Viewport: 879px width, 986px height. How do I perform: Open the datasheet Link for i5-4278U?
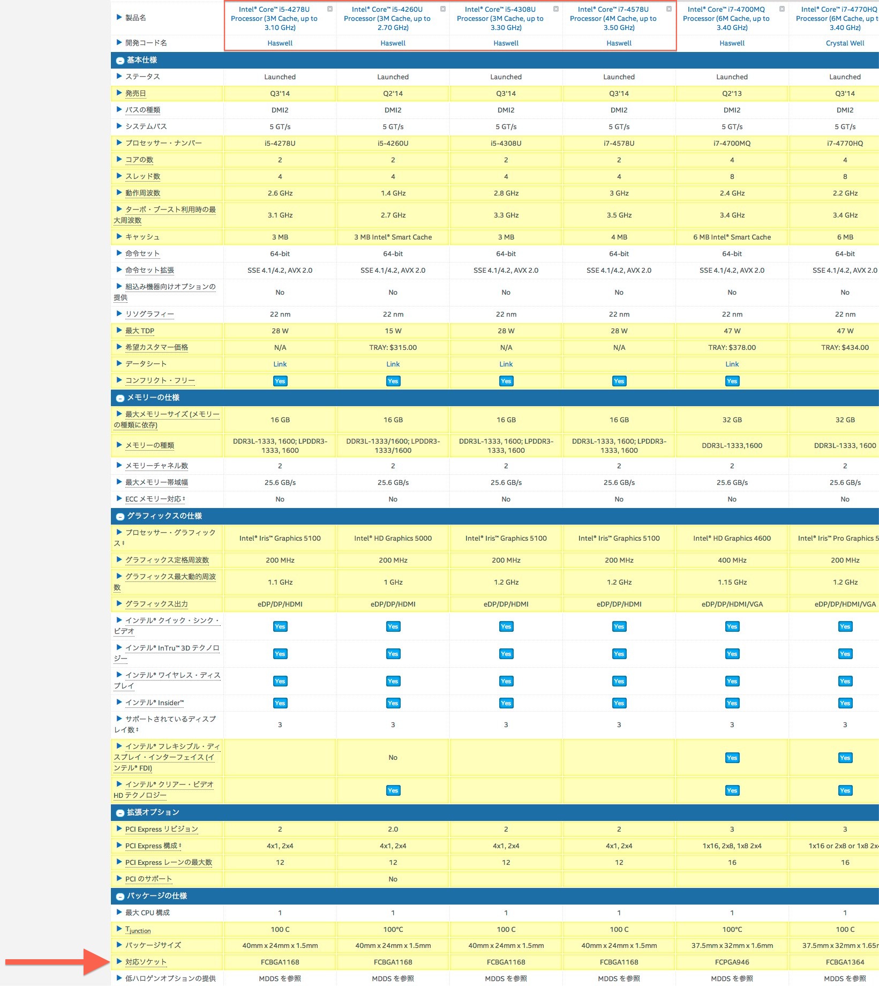click(280, 364)
